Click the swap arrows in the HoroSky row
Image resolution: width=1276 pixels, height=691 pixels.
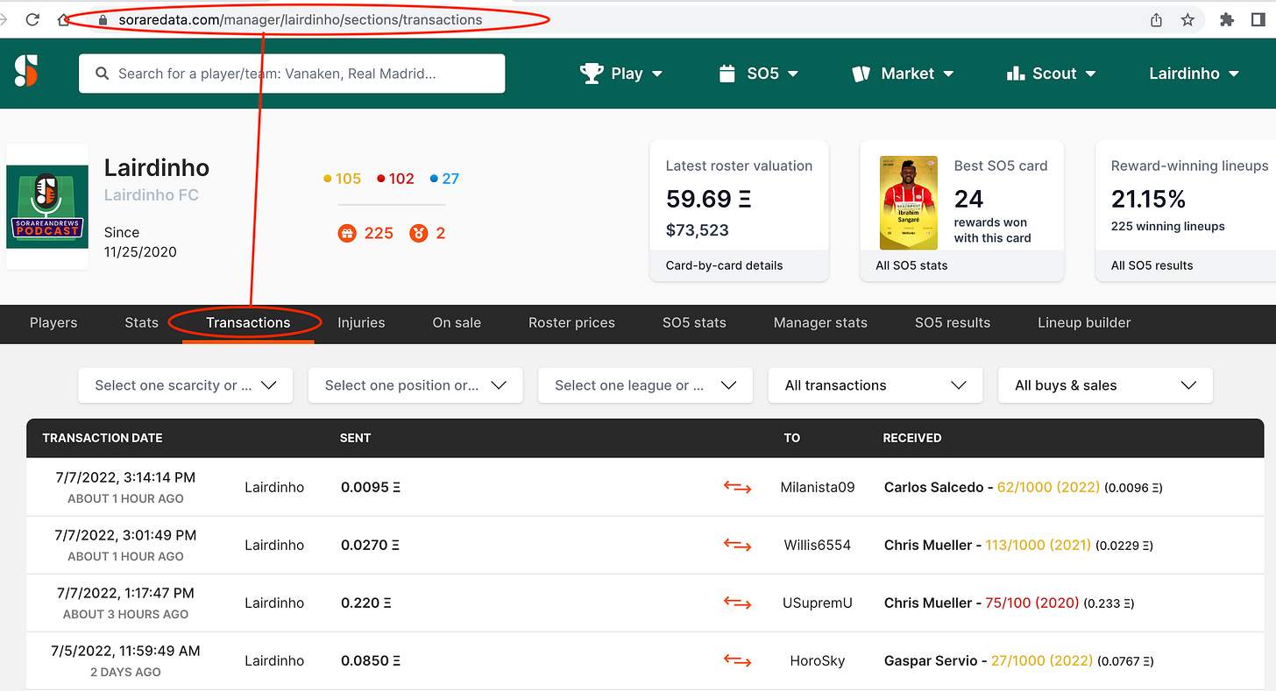[737, 660]
